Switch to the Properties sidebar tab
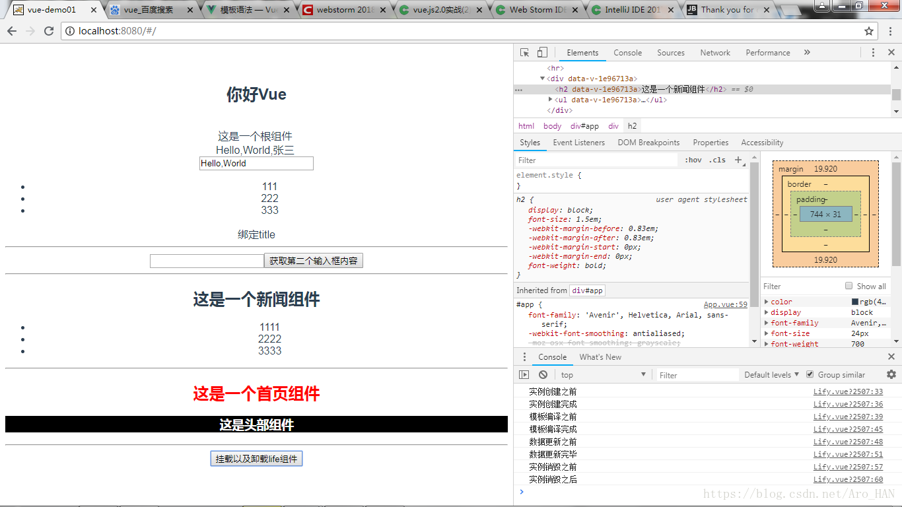 [x=711, y=143]
